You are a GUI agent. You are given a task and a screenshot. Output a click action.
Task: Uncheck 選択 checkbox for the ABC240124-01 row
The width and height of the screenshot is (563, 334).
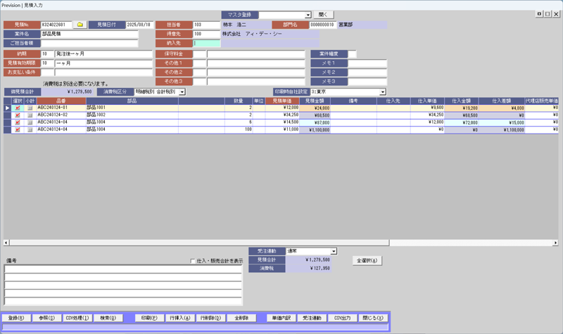click(x=18, y=108)
